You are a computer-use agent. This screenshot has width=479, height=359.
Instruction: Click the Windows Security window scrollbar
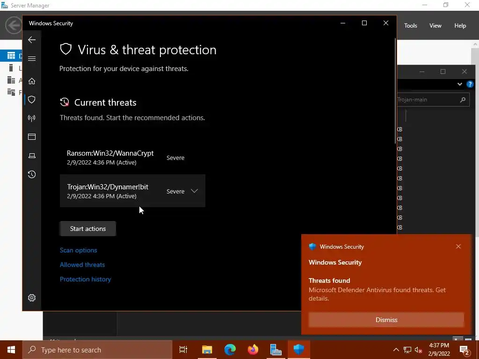(x=395, y=91)
